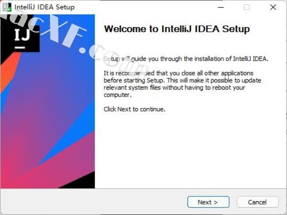Open the installer icon in the title bar
Viewport: 287px width, 215px height.
click(x=7, y=7)
